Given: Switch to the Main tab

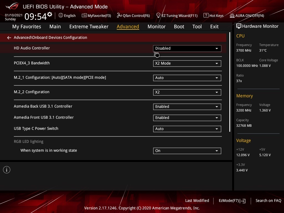Looking at the screenshot, I should tap(55, 27).
